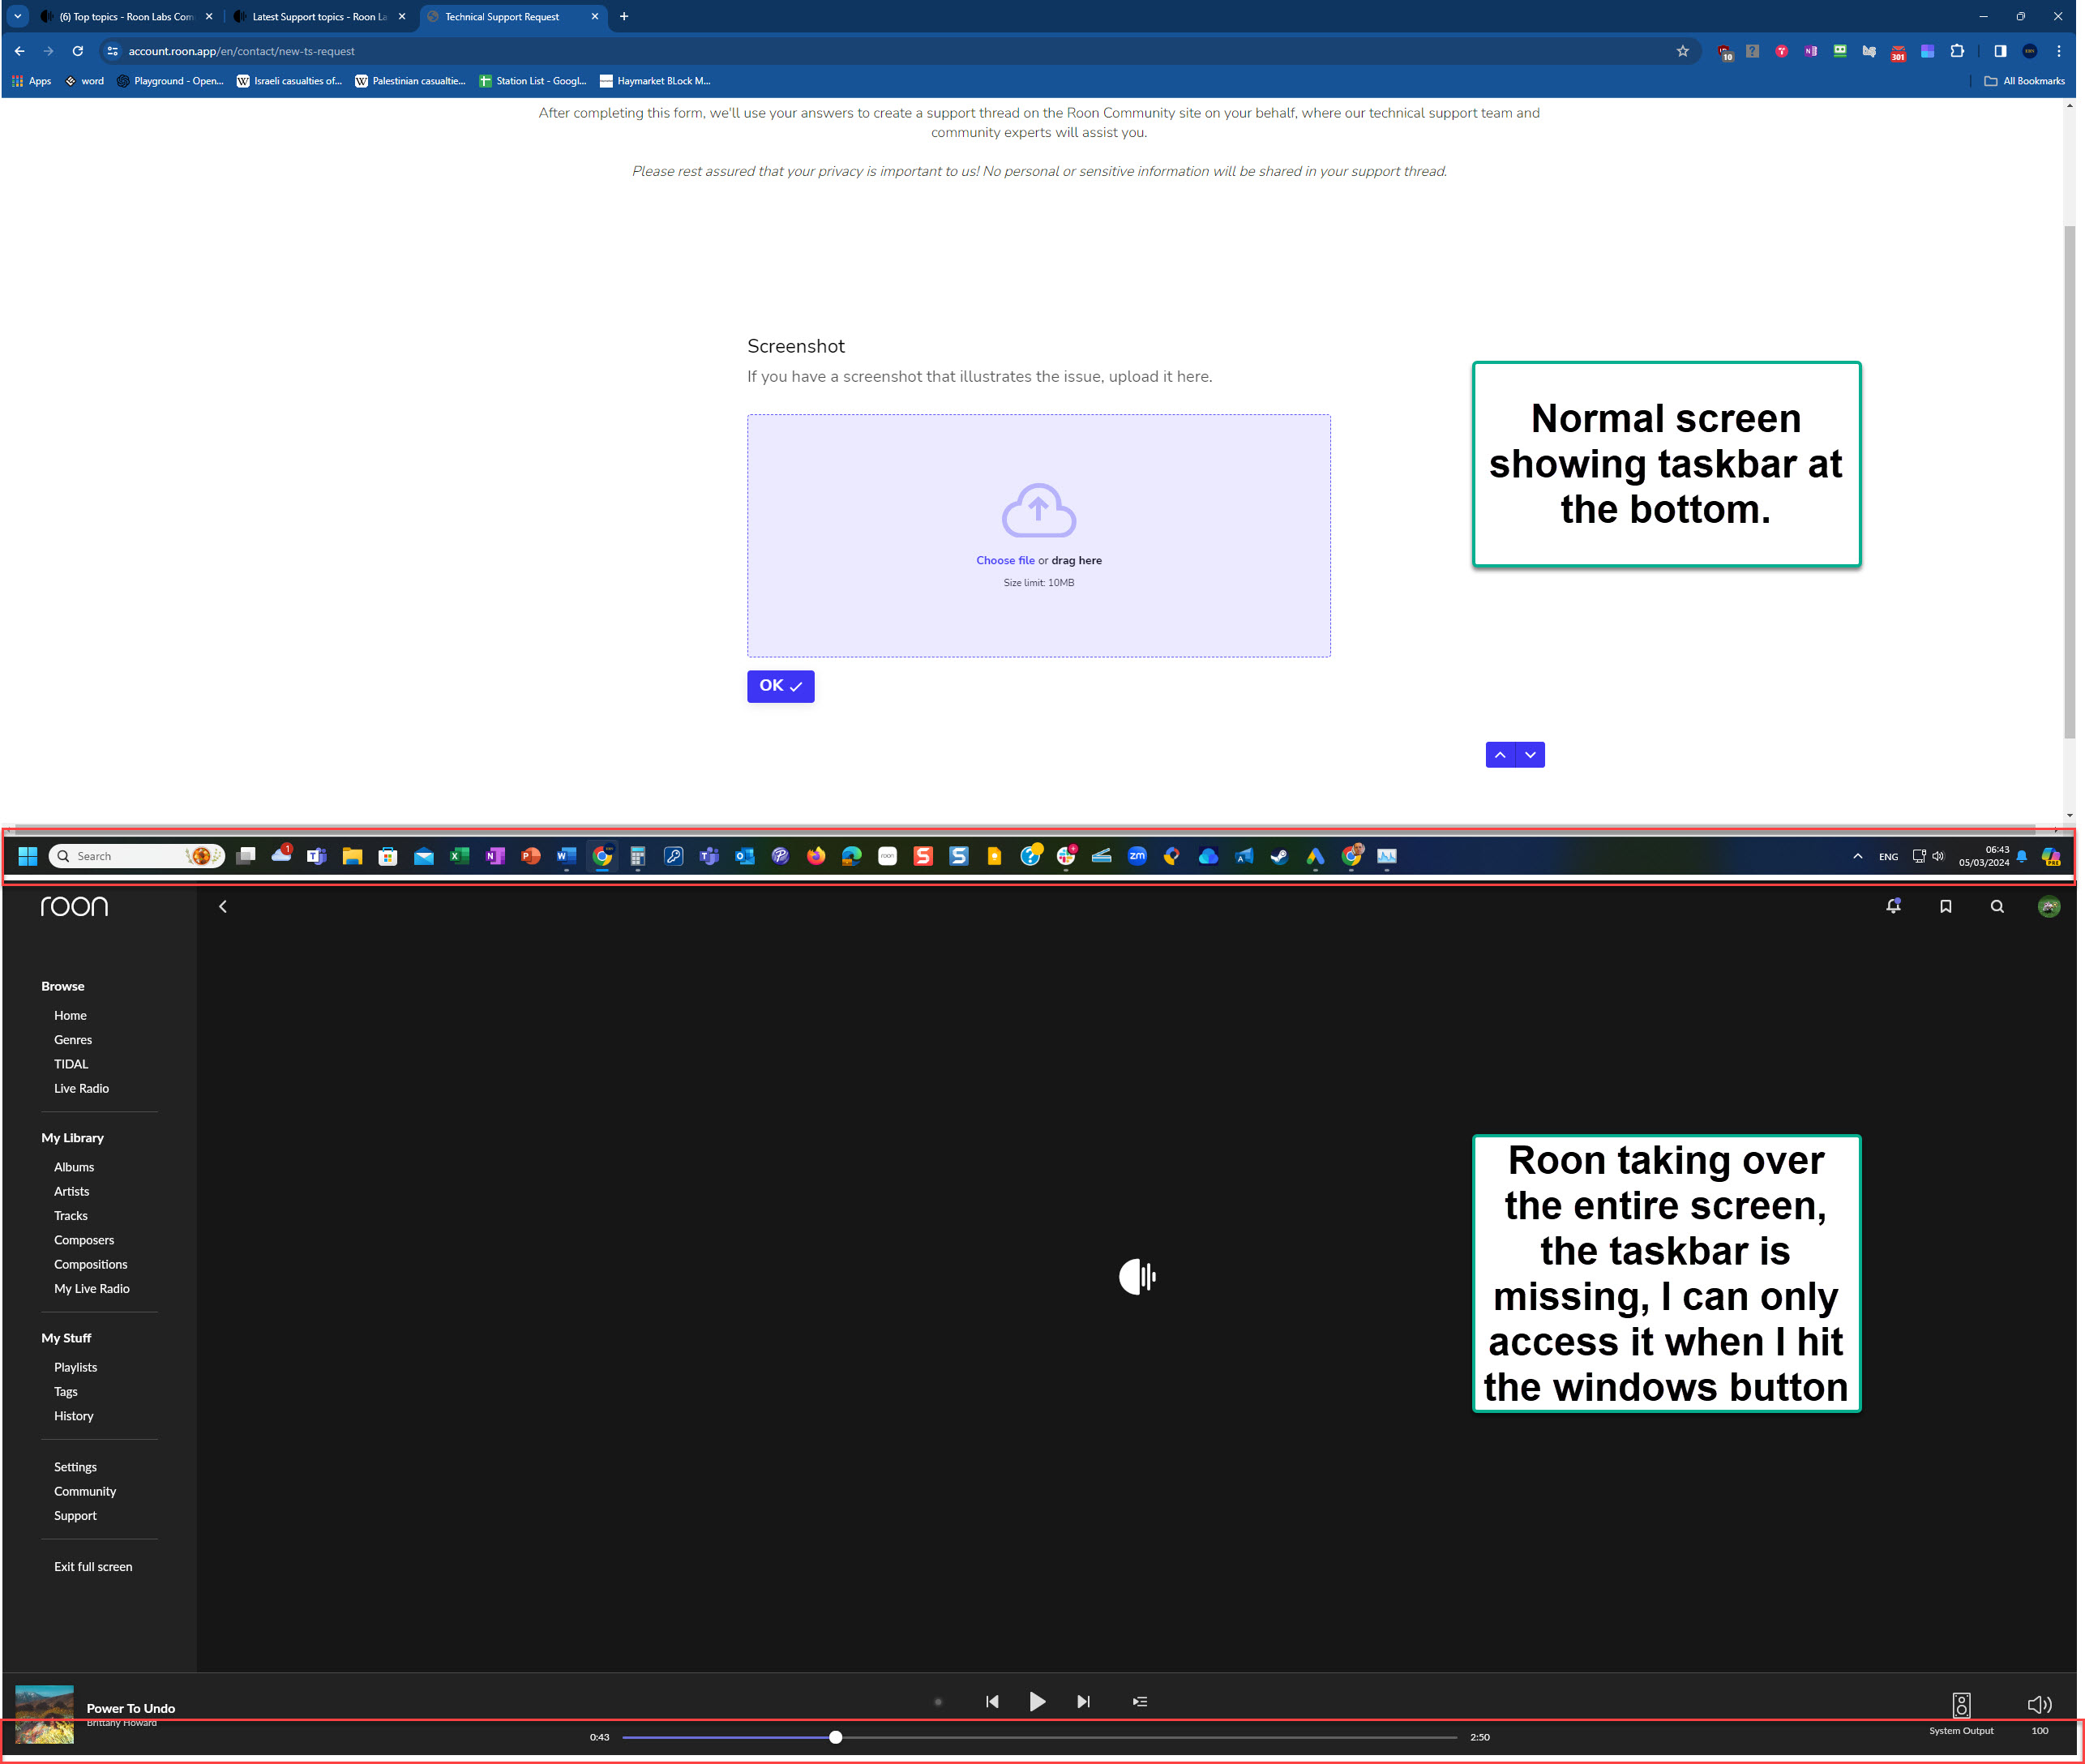Open the Roon profile avatar
Screen dimensions: 2085x1764
pos(2049,906)
